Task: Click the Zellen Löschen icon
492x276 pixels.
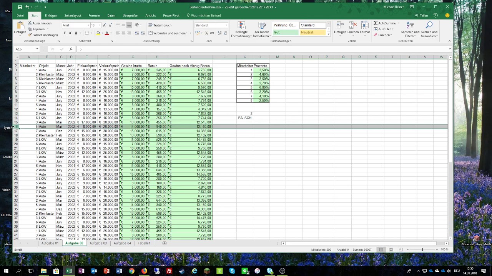Action: pyautogui.click(x=353, y=26)
